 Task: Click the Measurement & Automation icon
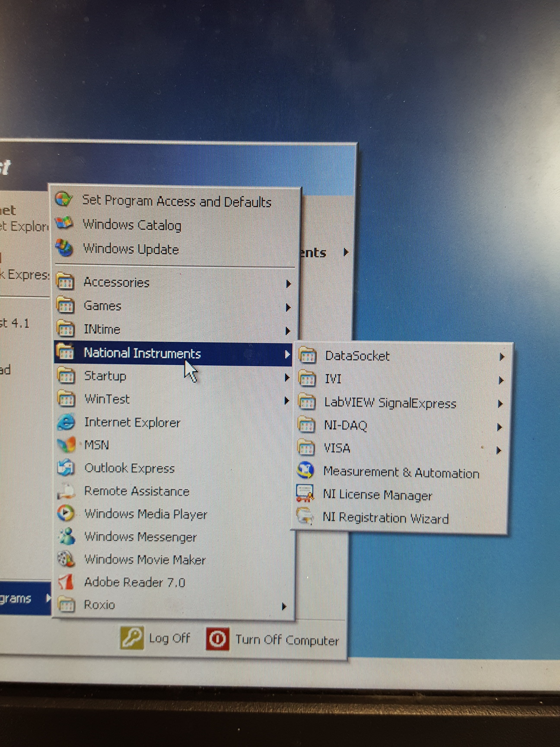tap(305, 470)
